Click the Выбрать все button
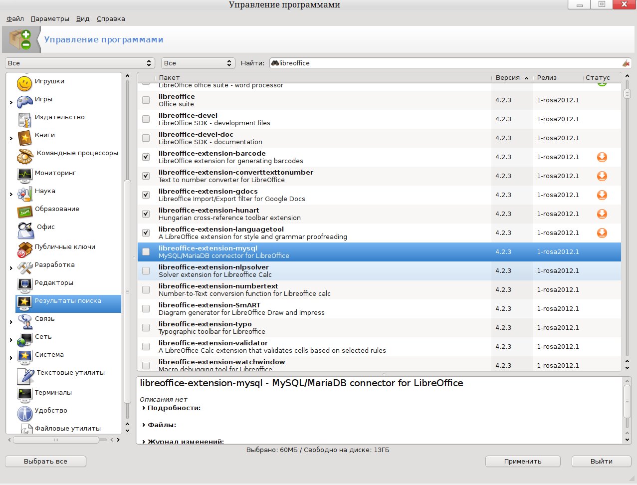 [45, 462]
